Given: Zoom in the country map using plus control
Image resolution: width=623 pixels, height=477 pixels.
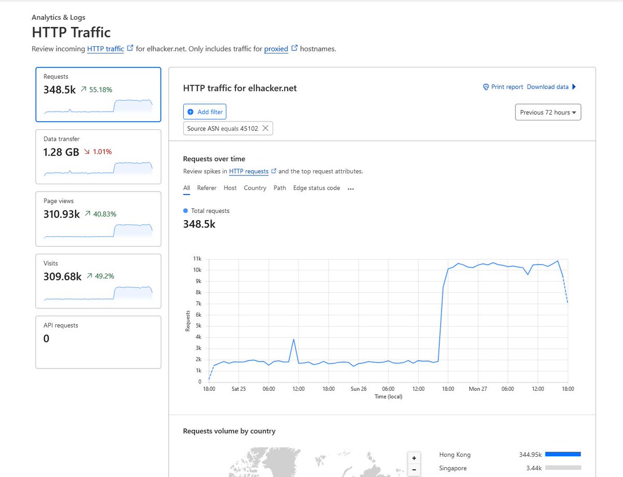Looking at the screenshot, I should (x=414, y=458).
